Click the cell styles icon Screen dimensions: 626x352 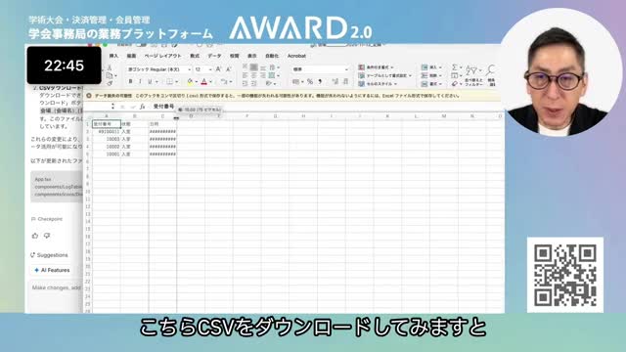coord(361,84)
